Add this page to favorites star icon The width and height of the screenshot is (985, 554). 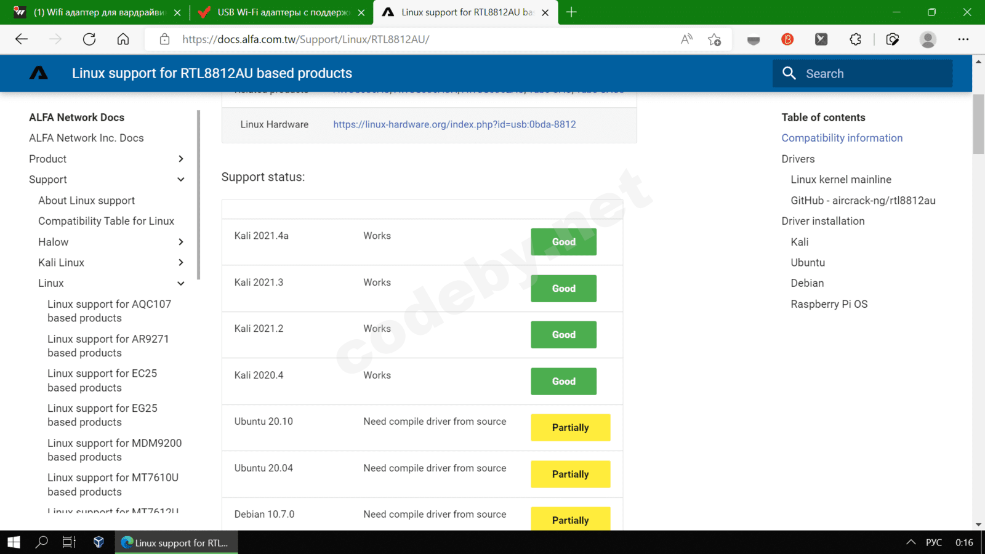(714, 39)
